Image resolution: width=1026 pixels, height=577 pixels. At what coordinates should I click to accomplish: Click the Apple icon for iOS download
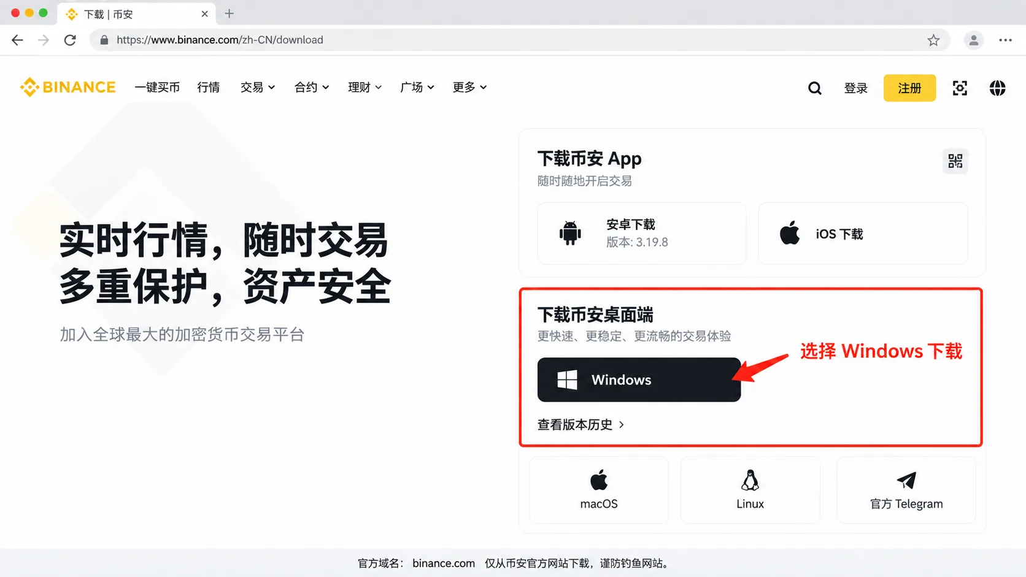pos(790,233)
